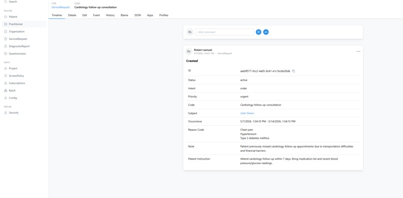Screen dimensions: 403x198
Task: Open the Profiles tab
Action: (x=163, y=15)
